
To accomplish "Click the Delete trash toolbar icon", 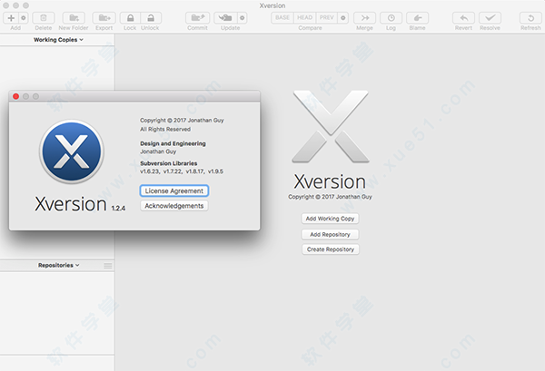I will pyautogui.click(x=44, y=18).
